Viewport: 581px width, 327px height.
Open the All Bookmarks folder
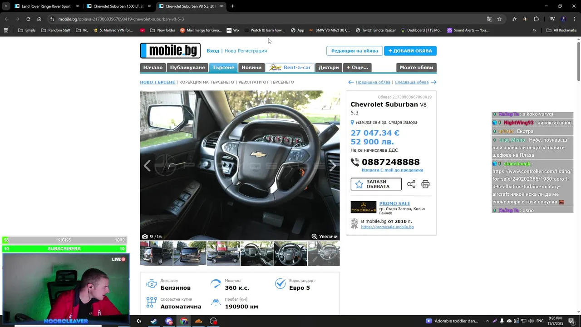point(561,30)
